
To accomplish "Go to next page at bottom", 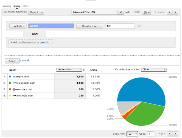I will click(x=176, y=133).
